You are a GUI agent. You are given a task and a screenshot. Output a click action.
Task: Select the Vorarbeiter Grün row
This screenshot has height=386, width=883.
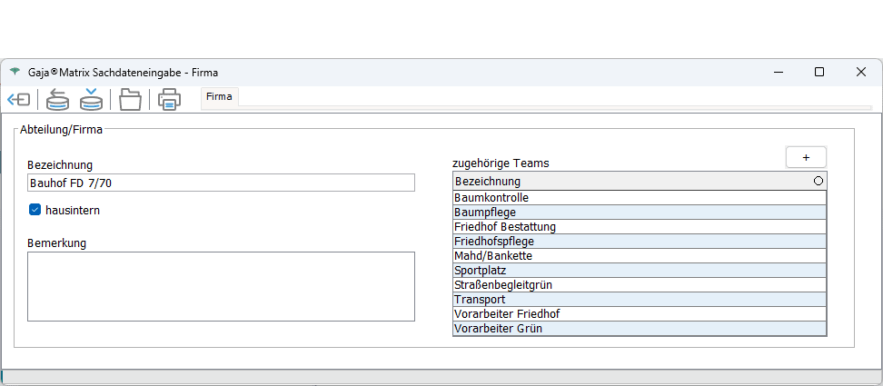639,328
